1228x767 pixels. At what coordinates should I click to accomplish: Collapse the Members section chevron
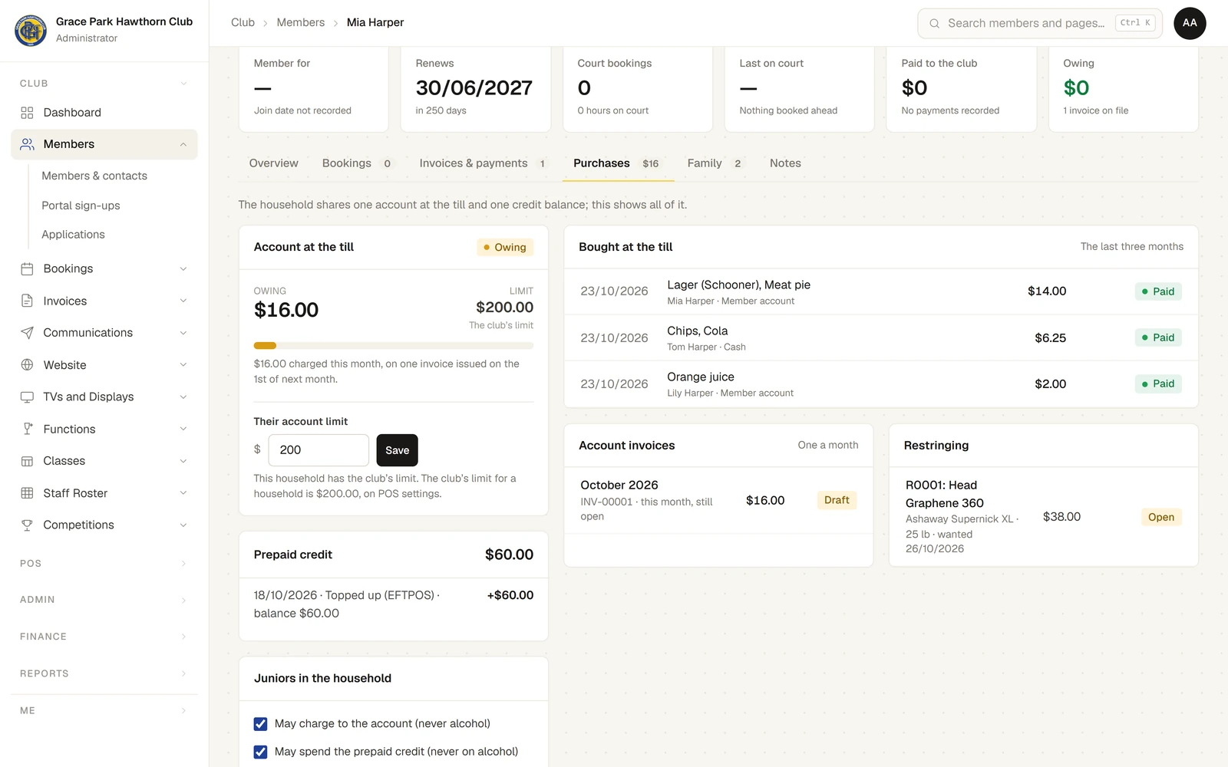tap(183, 144)
